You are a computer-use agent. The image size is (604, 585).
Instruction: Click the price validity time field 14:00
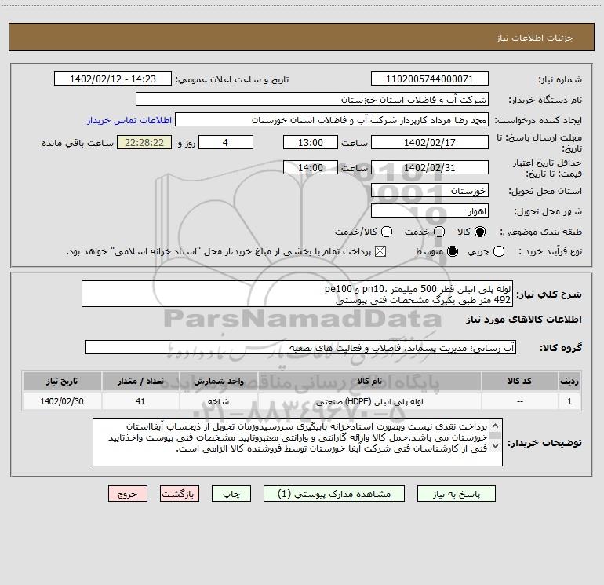pos(311,167)
